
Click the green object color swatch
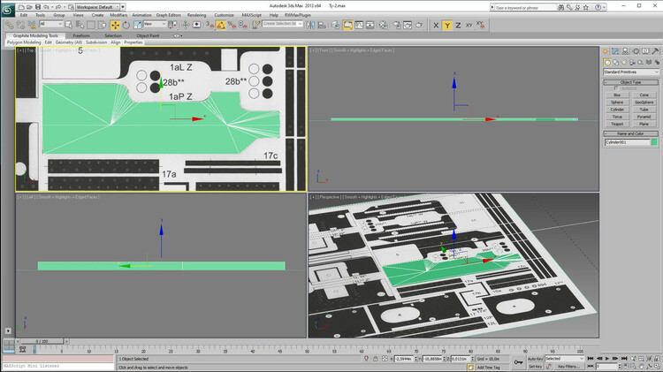(654, 141)
